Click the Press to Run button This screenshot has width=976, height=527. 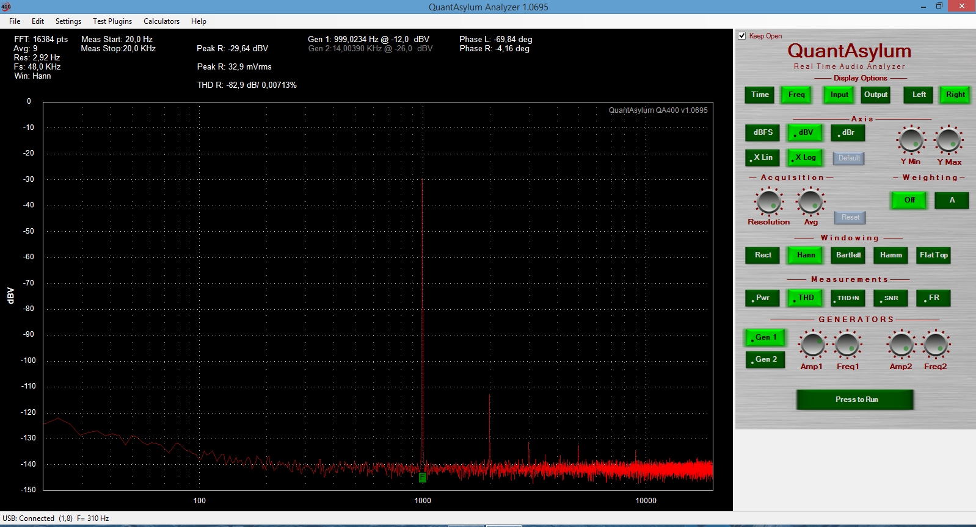click(x=855, y=400)
